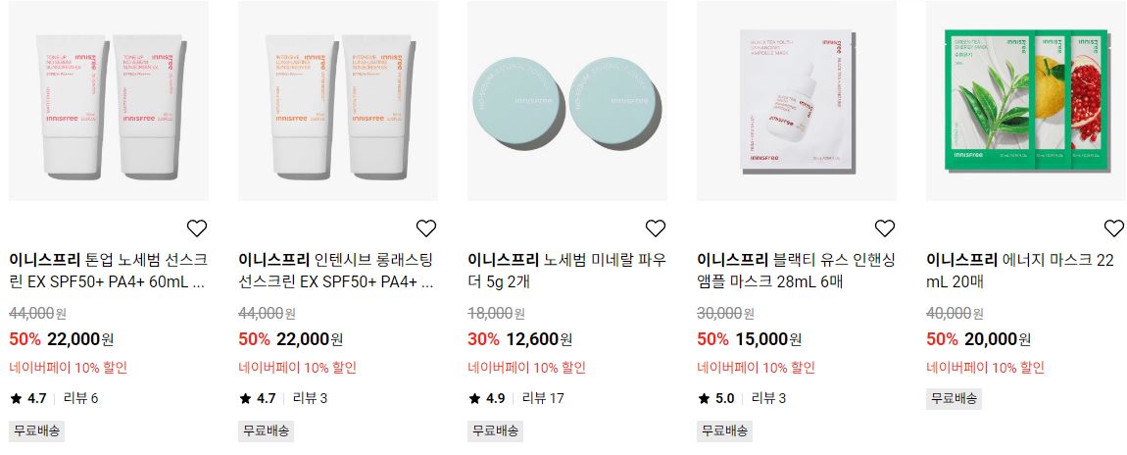This screenshot has width=1127, height=455.
Task: Open 이니스프리 톤업 노세범 선스크린 title link
Action: pos(109,271)
